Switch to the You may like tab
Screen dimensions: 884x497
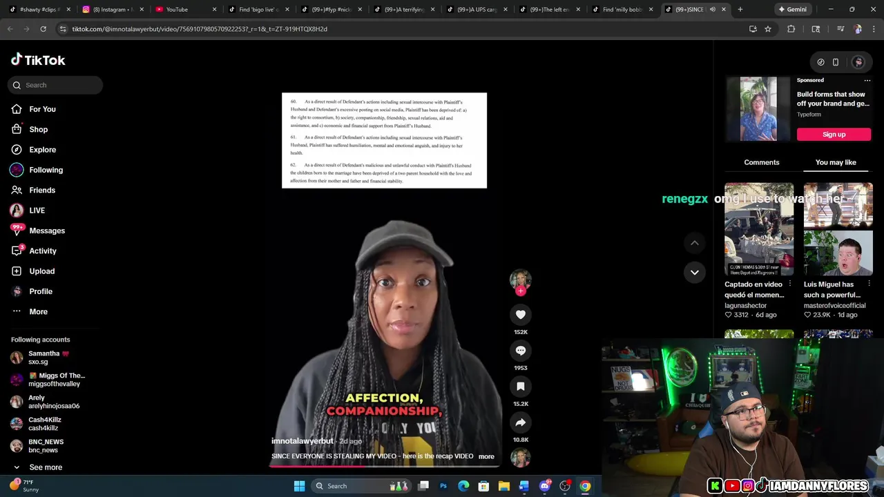pos(836,162)
